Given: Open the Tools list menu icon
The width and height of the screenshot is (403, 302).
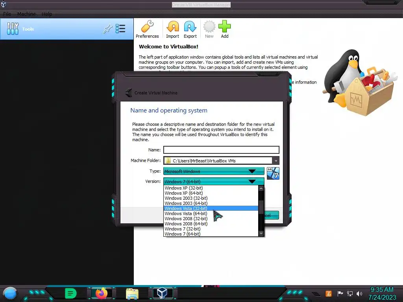Looking at the screenshot, I should click(120, 29).
